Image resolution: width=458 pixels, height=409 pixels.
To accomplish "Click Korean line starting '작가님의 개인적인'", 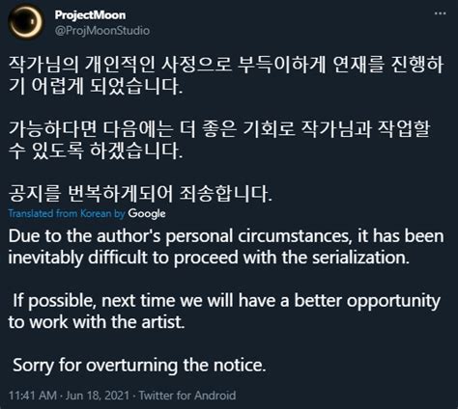I will 226,65.
